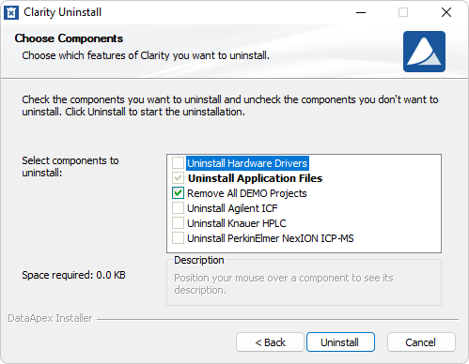The width and height of the screenshot is (469, 364).
Task: Enable the Uninstall Agilent ICF checkbox
Action: click(178, 208)
